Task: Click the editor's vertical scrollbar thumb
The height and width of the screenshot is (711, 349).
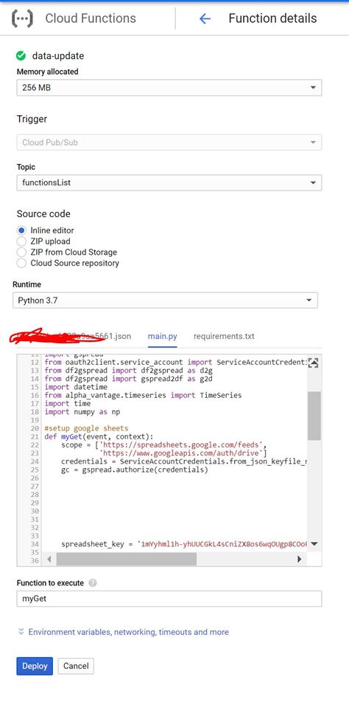Action: (314, 416)
